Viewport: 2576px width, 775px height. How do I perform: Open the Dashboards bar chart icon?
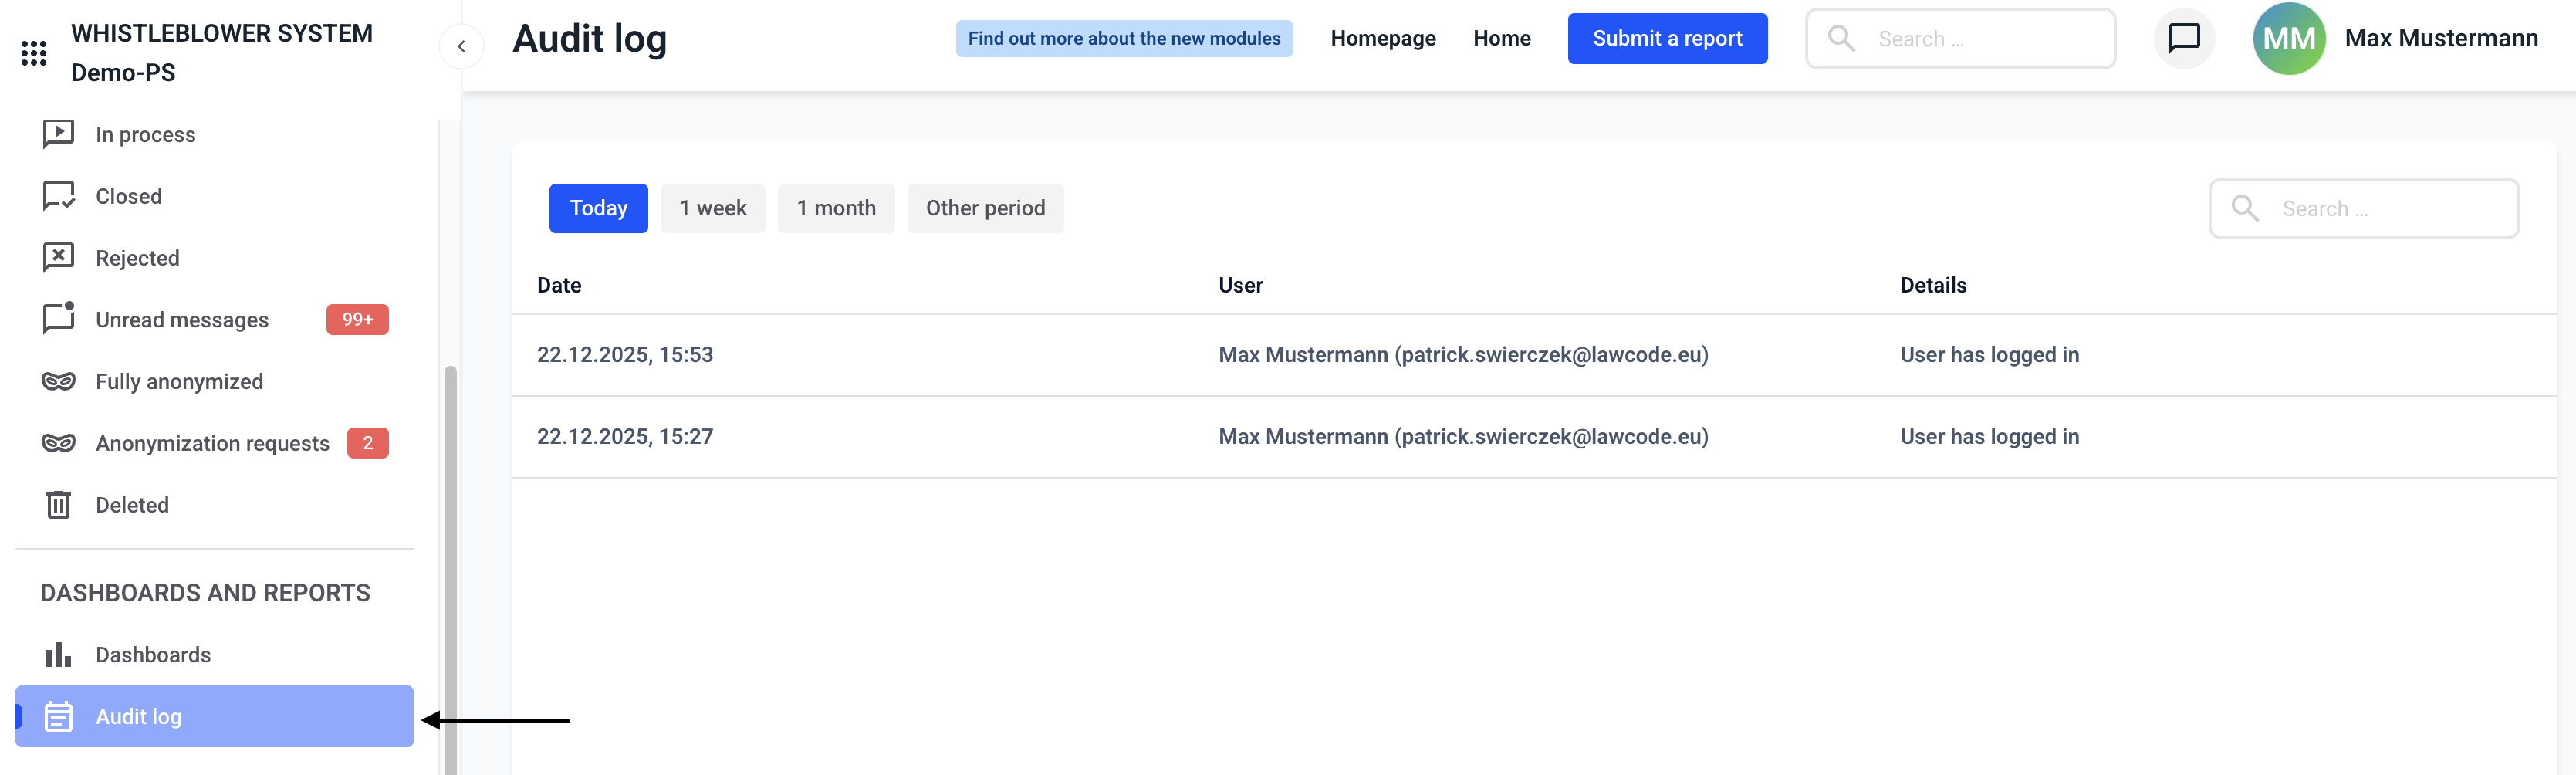click(x=58, y=655)
